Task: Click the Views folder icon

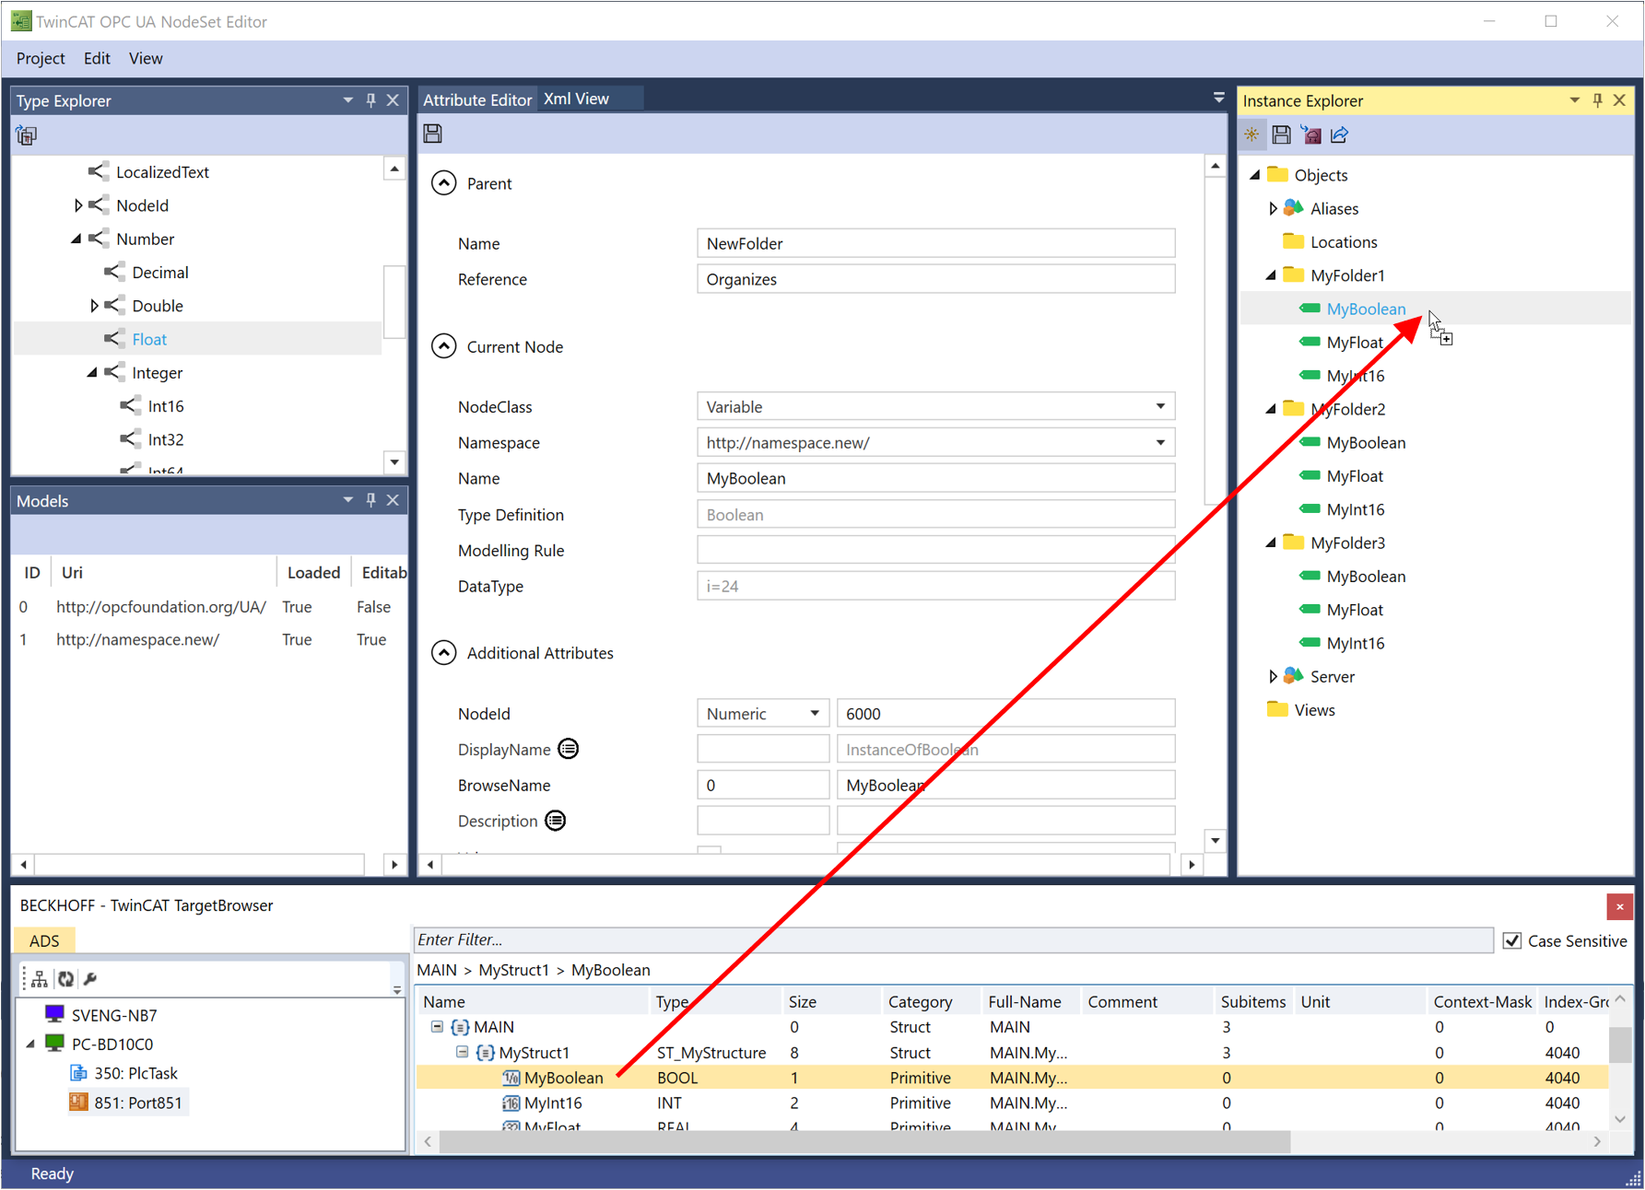Action: 1277,709
